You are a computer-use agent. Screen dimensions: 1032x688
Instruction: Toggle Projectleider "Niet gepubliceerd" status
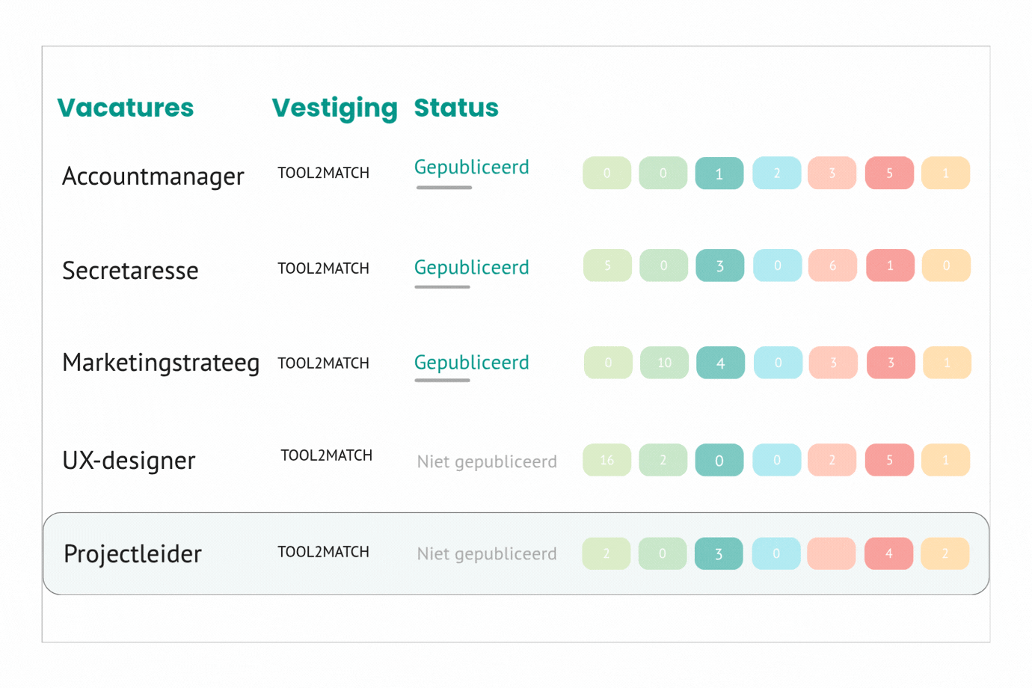pos(486,553)
